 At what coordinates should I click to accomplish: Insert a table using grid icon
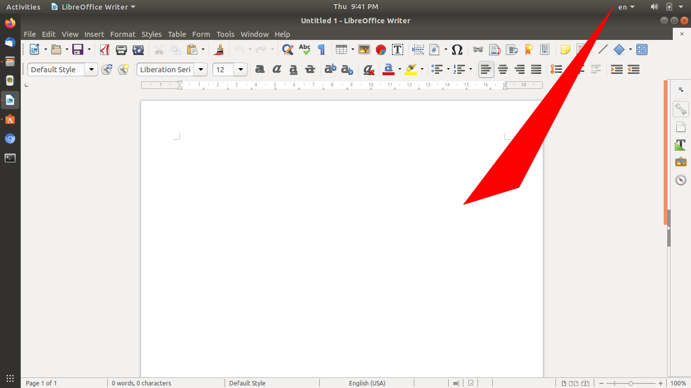pos(341,50)
